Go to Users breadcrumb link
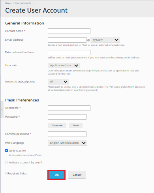This screenshot has width=154, height=193. pyautogui.click(x=8, y=3)
